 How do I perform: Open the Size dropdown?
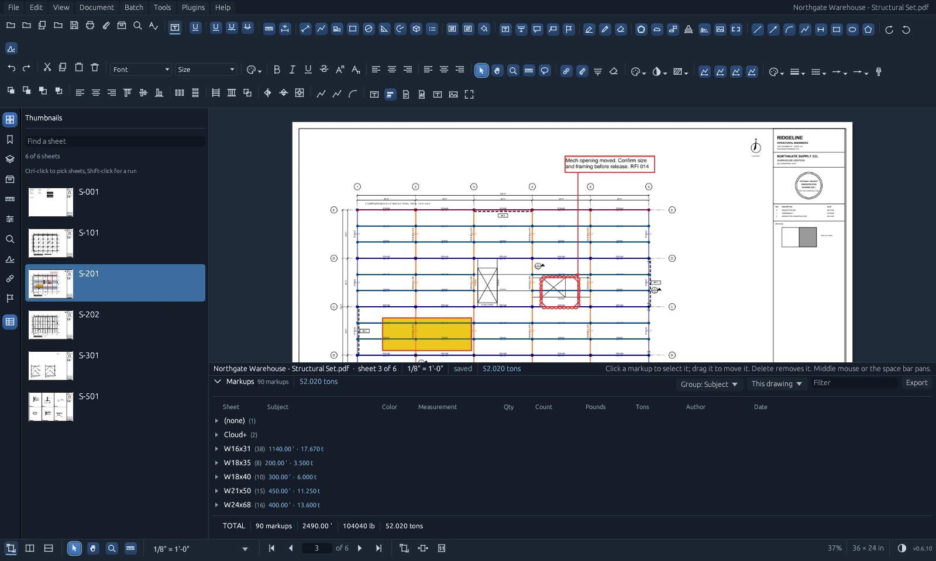(x=206, y=70)
